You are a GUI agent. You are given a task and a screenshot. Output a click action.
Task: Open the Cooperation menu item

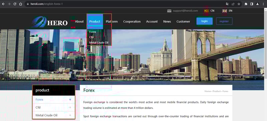132,22
